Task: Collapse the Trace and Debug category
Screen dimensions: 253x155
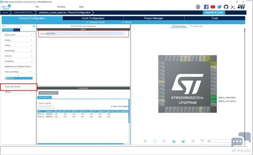Action: click(x=18, y=72)
